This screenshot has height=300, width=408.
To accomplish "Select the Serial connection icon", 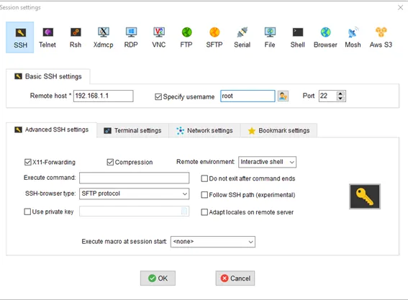I will coord(242,37).
